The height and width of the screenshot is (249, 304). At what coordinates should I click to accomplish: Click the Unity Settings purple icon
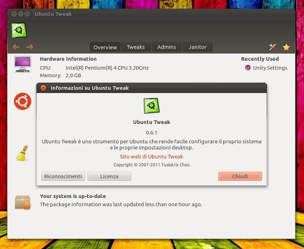247,68
